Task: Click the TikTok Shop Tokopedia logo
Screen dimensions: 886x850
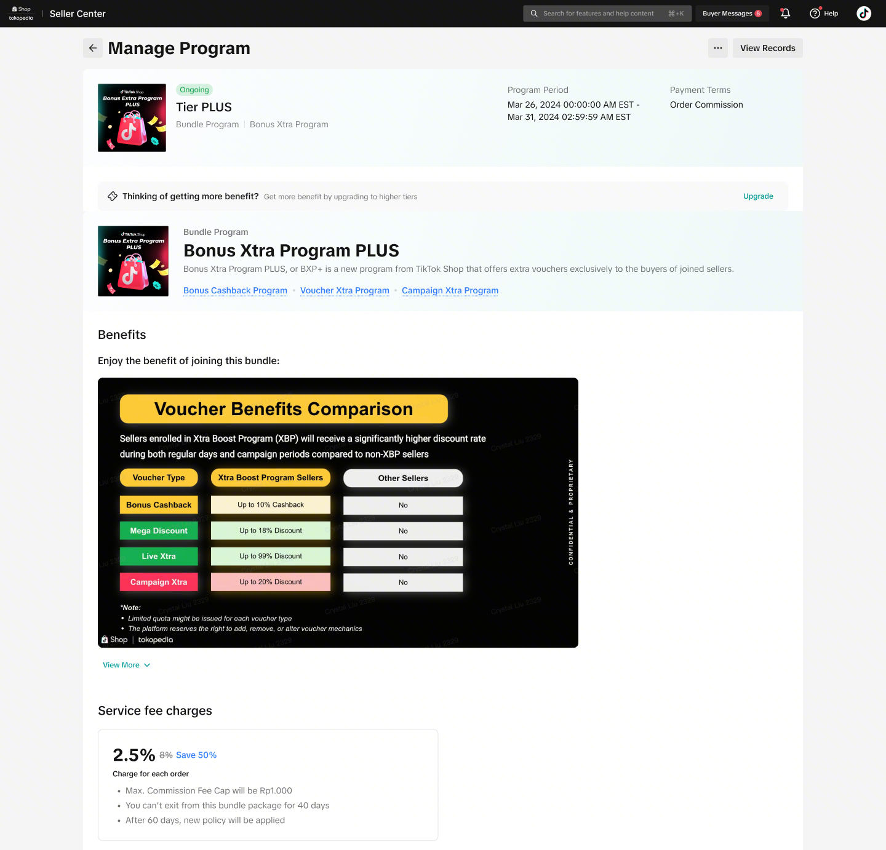Action: coord(22,14)
